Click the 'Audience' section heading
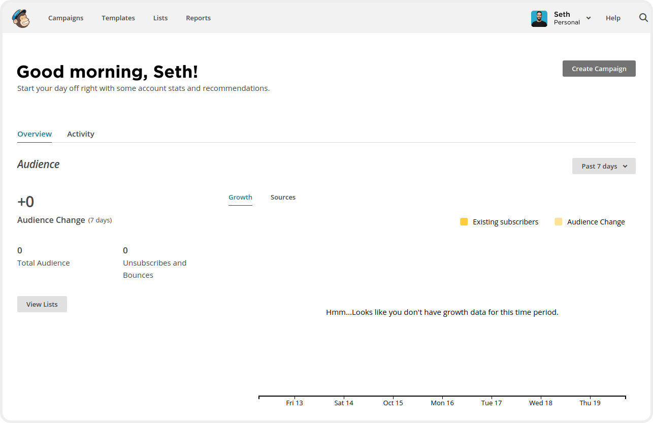Image resolution: width=653 pixels, height=423 pixels. tap(39, 164)
